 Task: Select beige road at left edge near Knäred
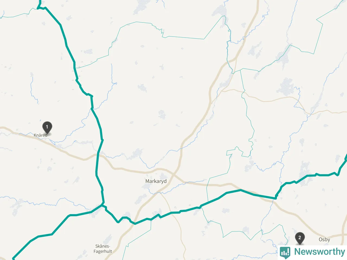point(2,128)
